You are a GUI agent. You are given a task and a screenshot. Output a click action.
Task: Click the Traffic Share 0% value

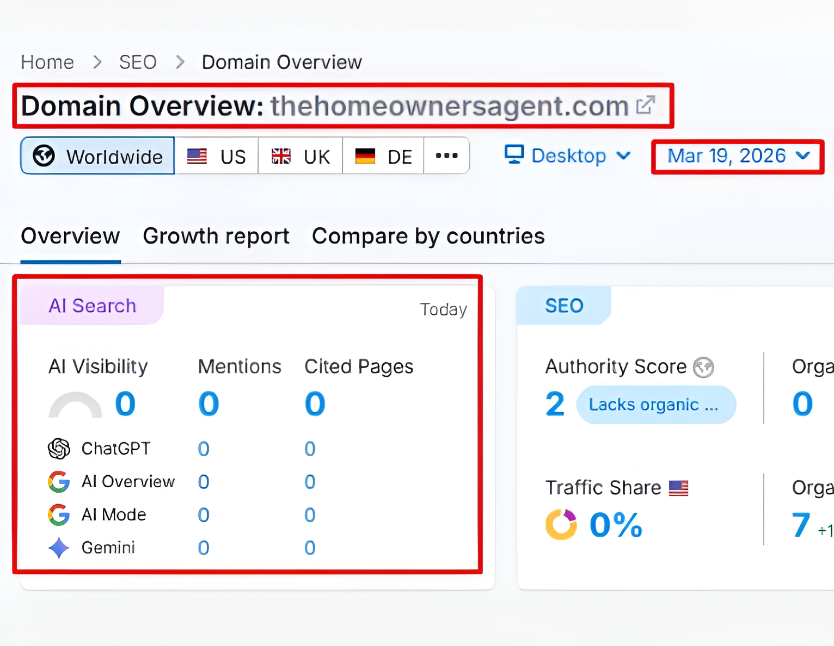click(x=616, y=525)
